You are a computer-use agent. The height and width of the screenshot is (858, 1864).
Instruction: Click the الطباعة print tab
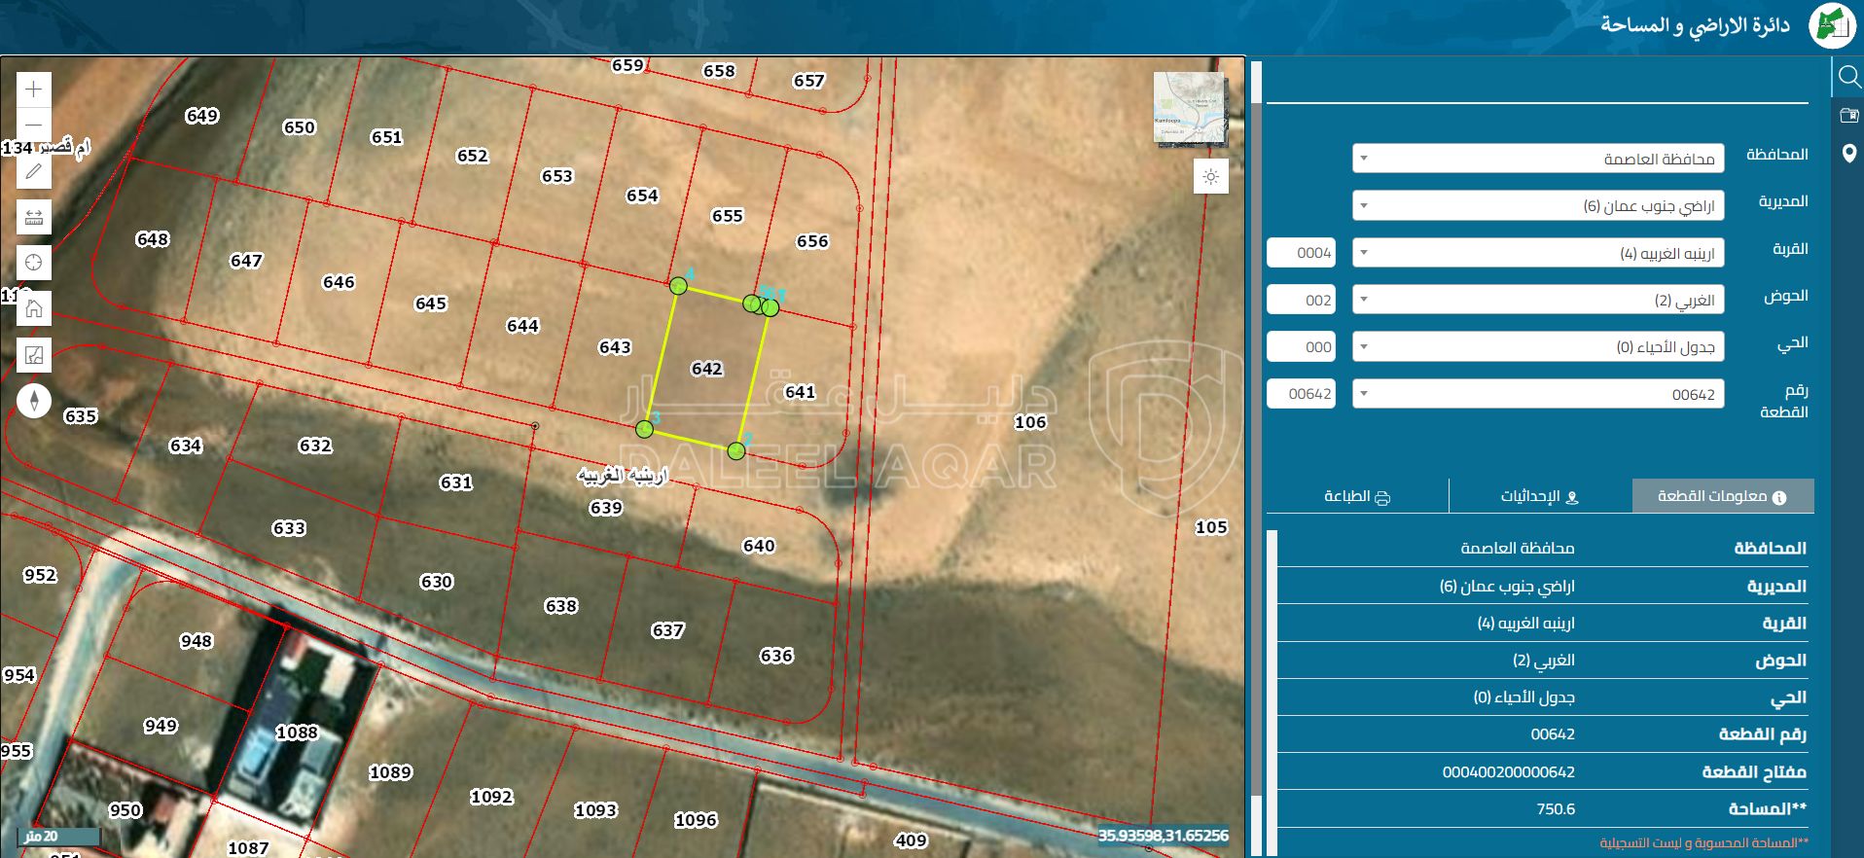[x=1357, y=496]
